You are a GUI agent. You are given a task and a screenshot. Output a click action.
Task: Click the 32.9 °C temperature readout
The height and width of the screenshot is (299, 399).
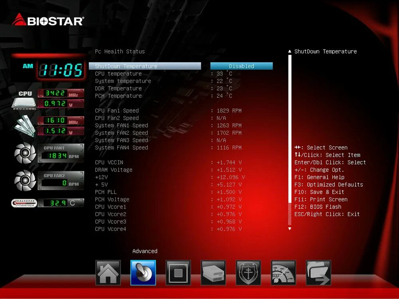61,203
